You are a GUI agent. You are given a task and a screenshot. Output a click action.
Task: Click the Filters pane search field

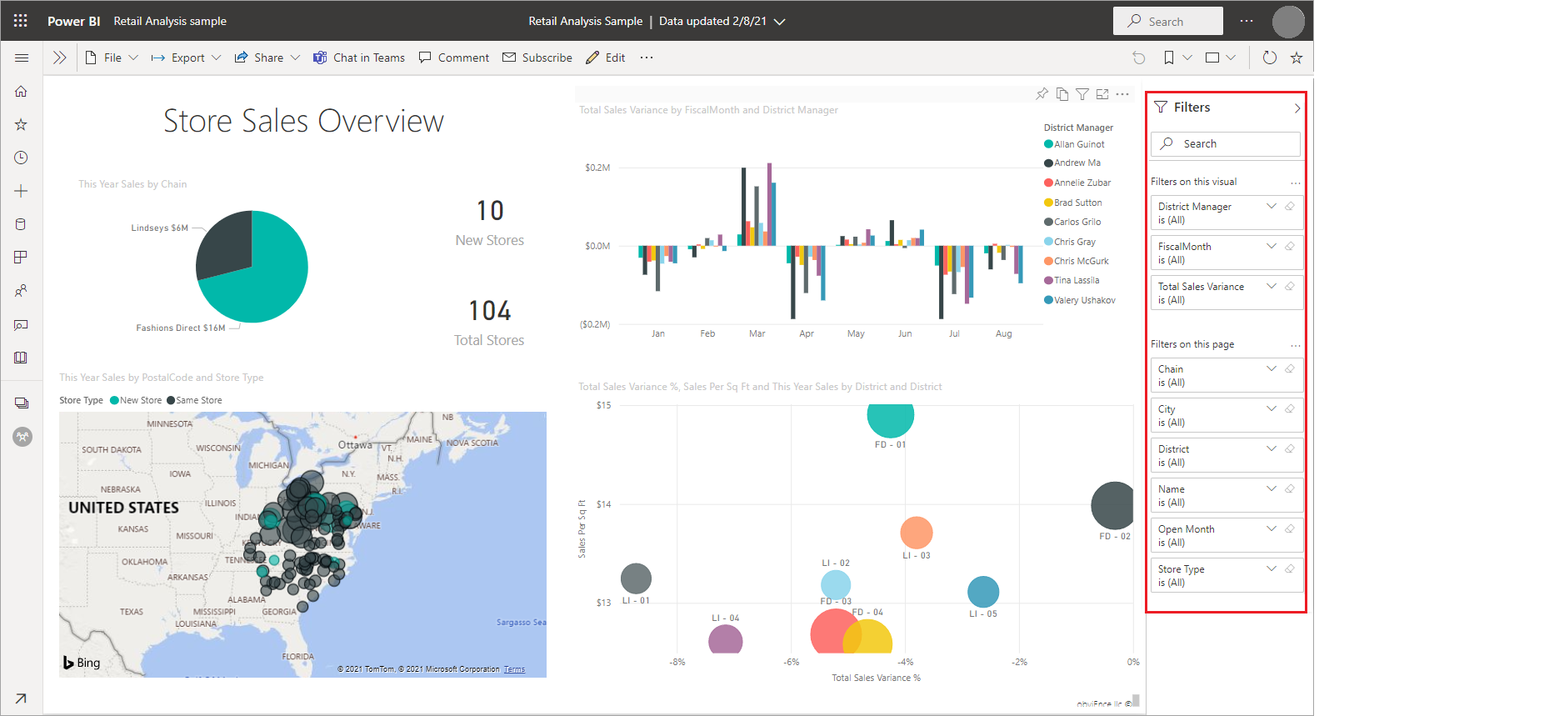[1226, 143]
